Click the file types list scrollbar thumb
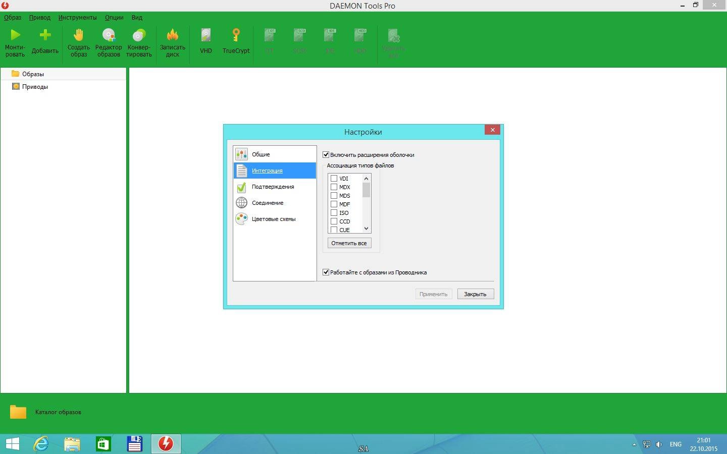The image size is (727, 454). 367,190
